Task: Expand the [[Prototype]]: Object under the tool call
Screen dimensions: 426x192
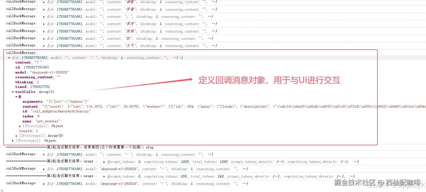Action: [x=20, y=126]
